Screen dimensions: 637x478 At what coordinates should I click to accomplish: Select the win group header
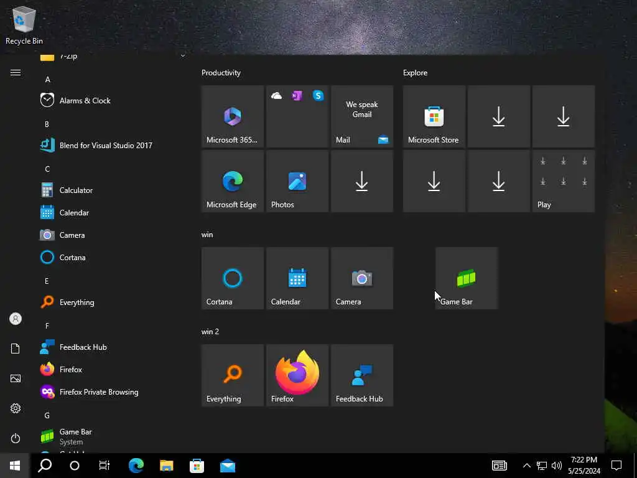coord(207,235)
